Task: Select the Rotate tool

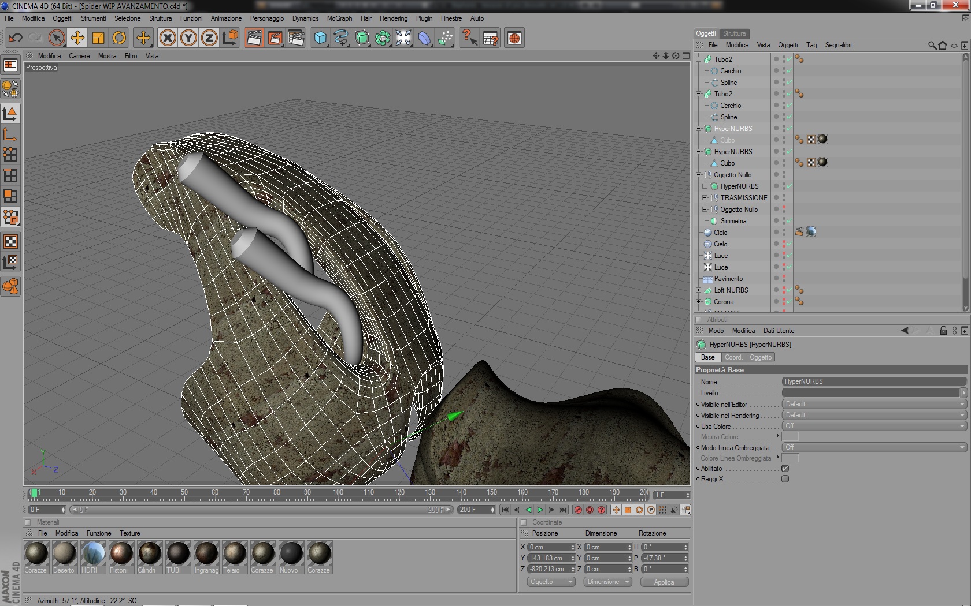Action: (x=119, y=39)
